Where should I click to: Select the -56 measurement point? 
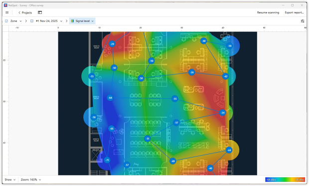coord(94,117)
